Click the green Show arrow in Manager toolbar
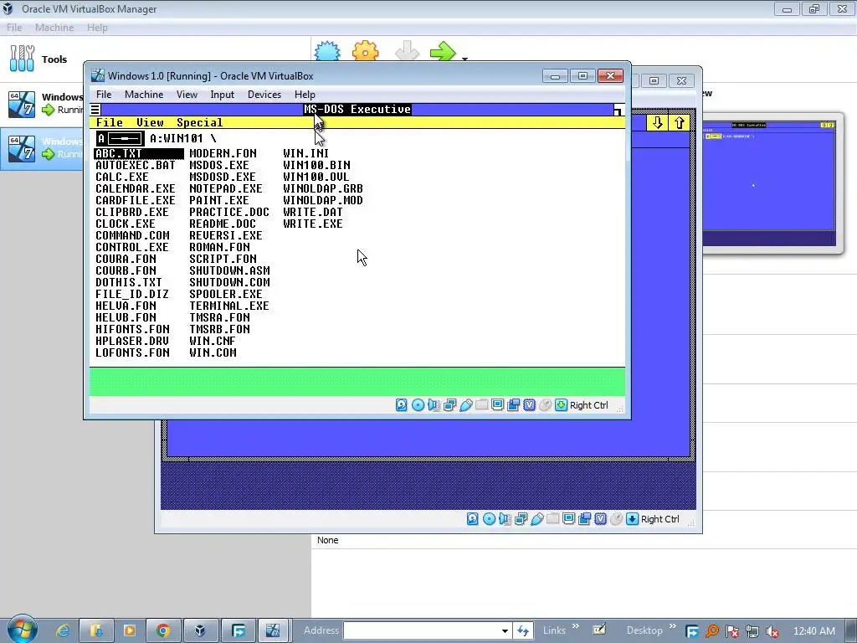This screenshot has width=857, height=643. click(443, 51)
